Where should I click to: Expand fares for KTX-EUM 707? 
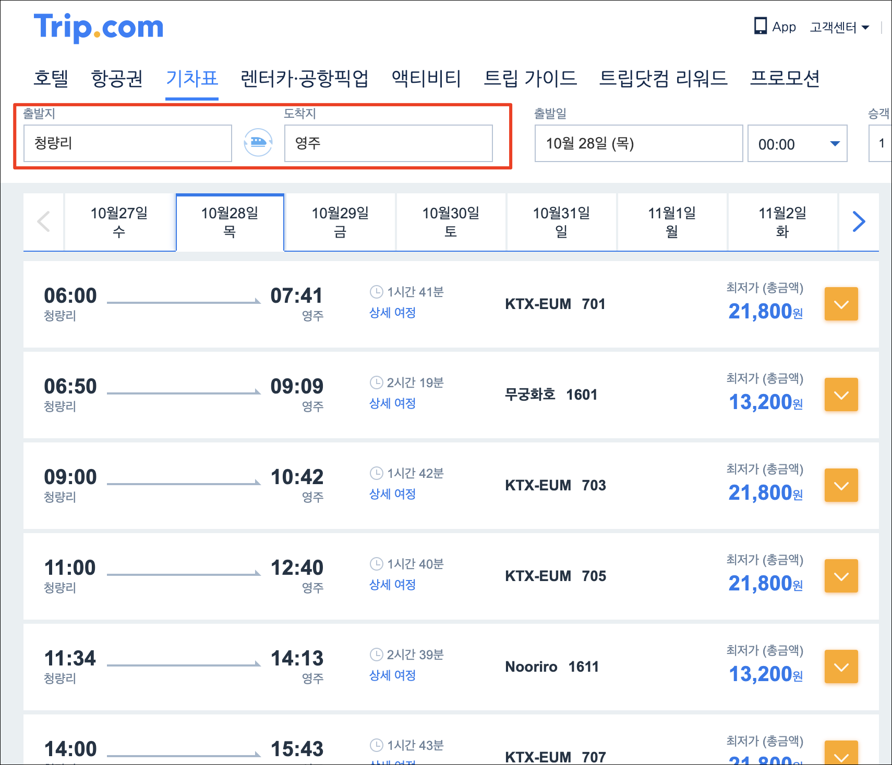click(841, 753)
